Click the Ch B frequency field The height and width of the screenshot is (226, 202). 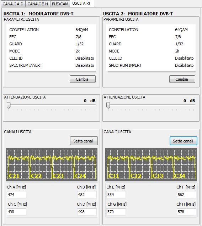coord(87,195)
